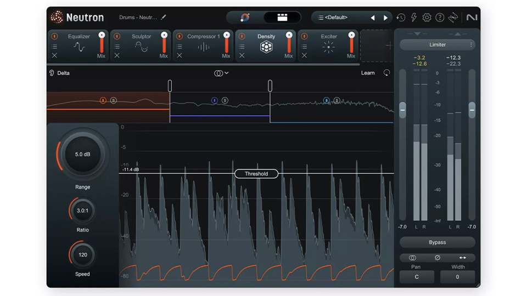Remove the Exciter module with its X
The image size is (527, 296).
coord(304,55)
